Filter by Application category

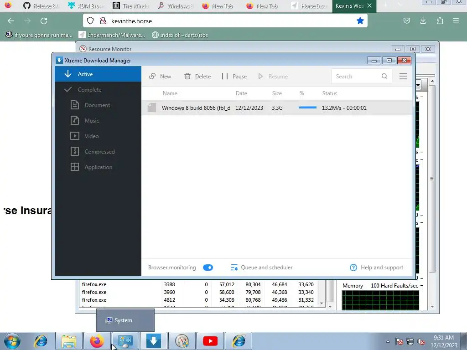pos(98,167)
